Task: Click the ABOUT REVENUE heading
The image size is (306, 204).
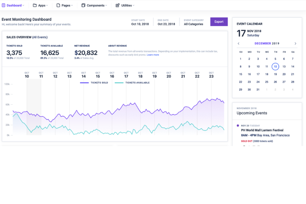Action: click(x=118, y=46)
